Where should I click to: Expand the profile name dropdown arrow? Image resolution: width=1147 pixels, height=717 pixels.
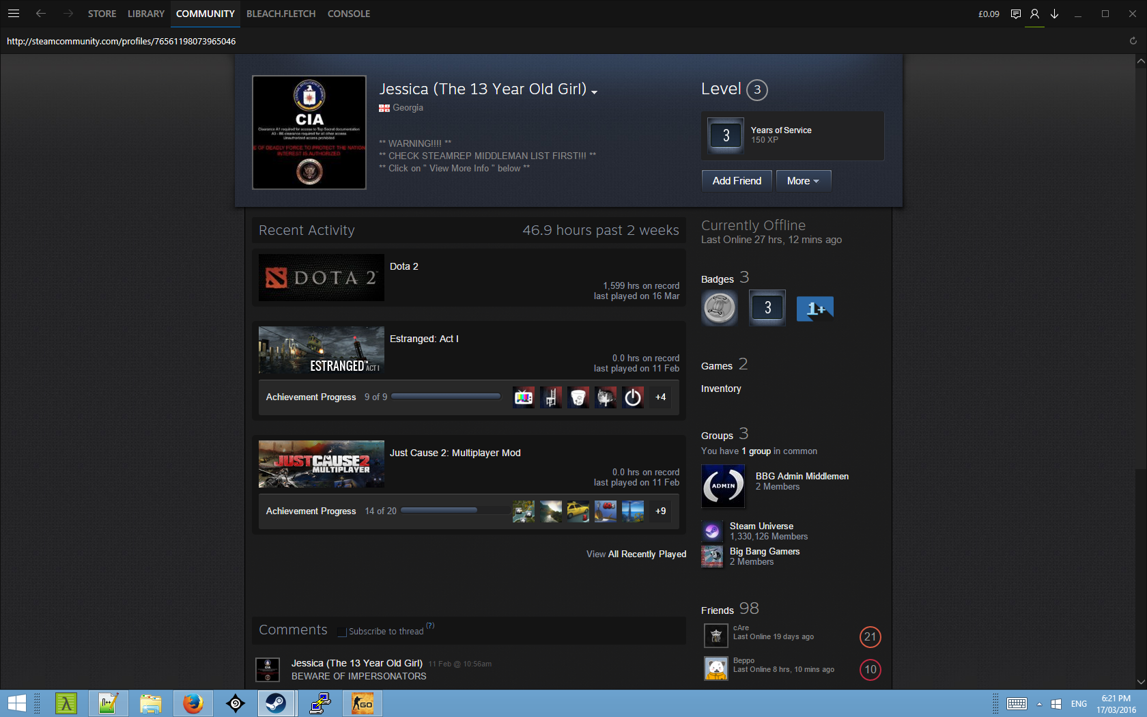pos(594,92)
